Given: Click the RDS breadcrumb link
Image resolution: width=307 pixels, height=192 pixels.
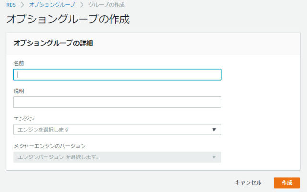Looking at the screenshot, I should pos(11,5).
